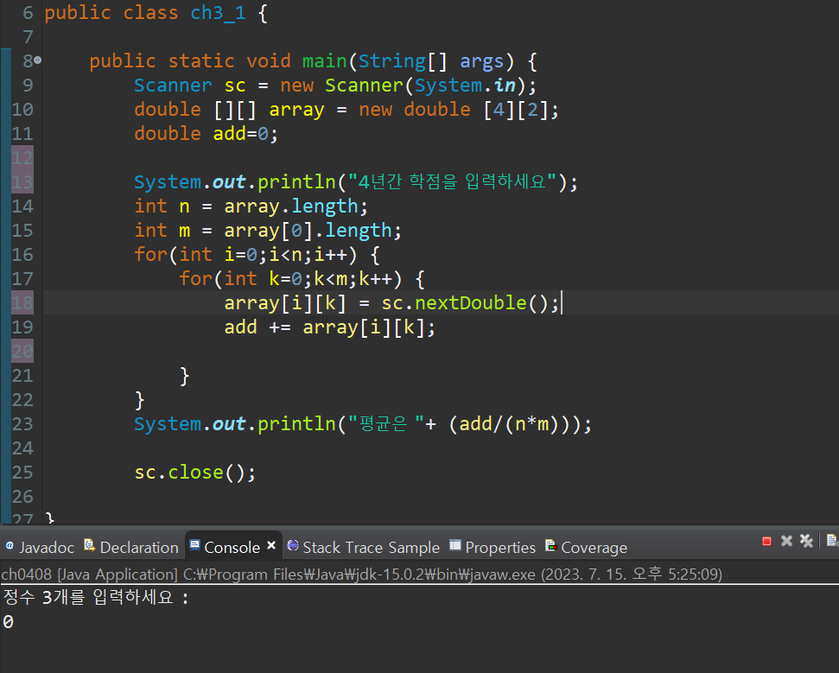Click line number 13 in the gutter
The height and width of the screenshot is (673, 839).
point(22,182)
